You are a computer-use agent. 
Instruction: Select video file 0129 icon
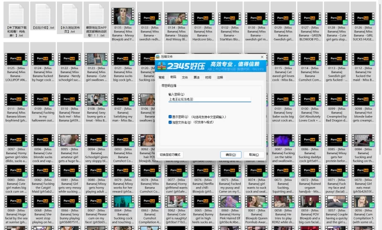click(x=283, y=19)
